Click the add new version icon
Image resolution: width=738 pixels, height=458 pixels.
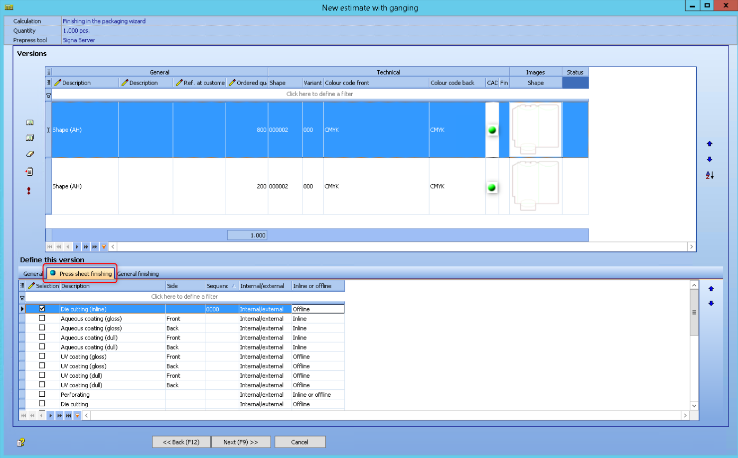coord(30,122)
